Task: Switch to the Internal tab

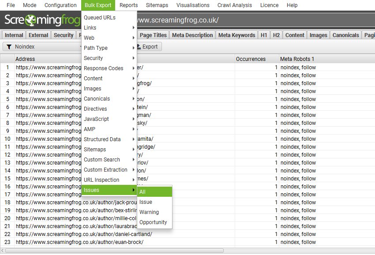Action: 14,35
